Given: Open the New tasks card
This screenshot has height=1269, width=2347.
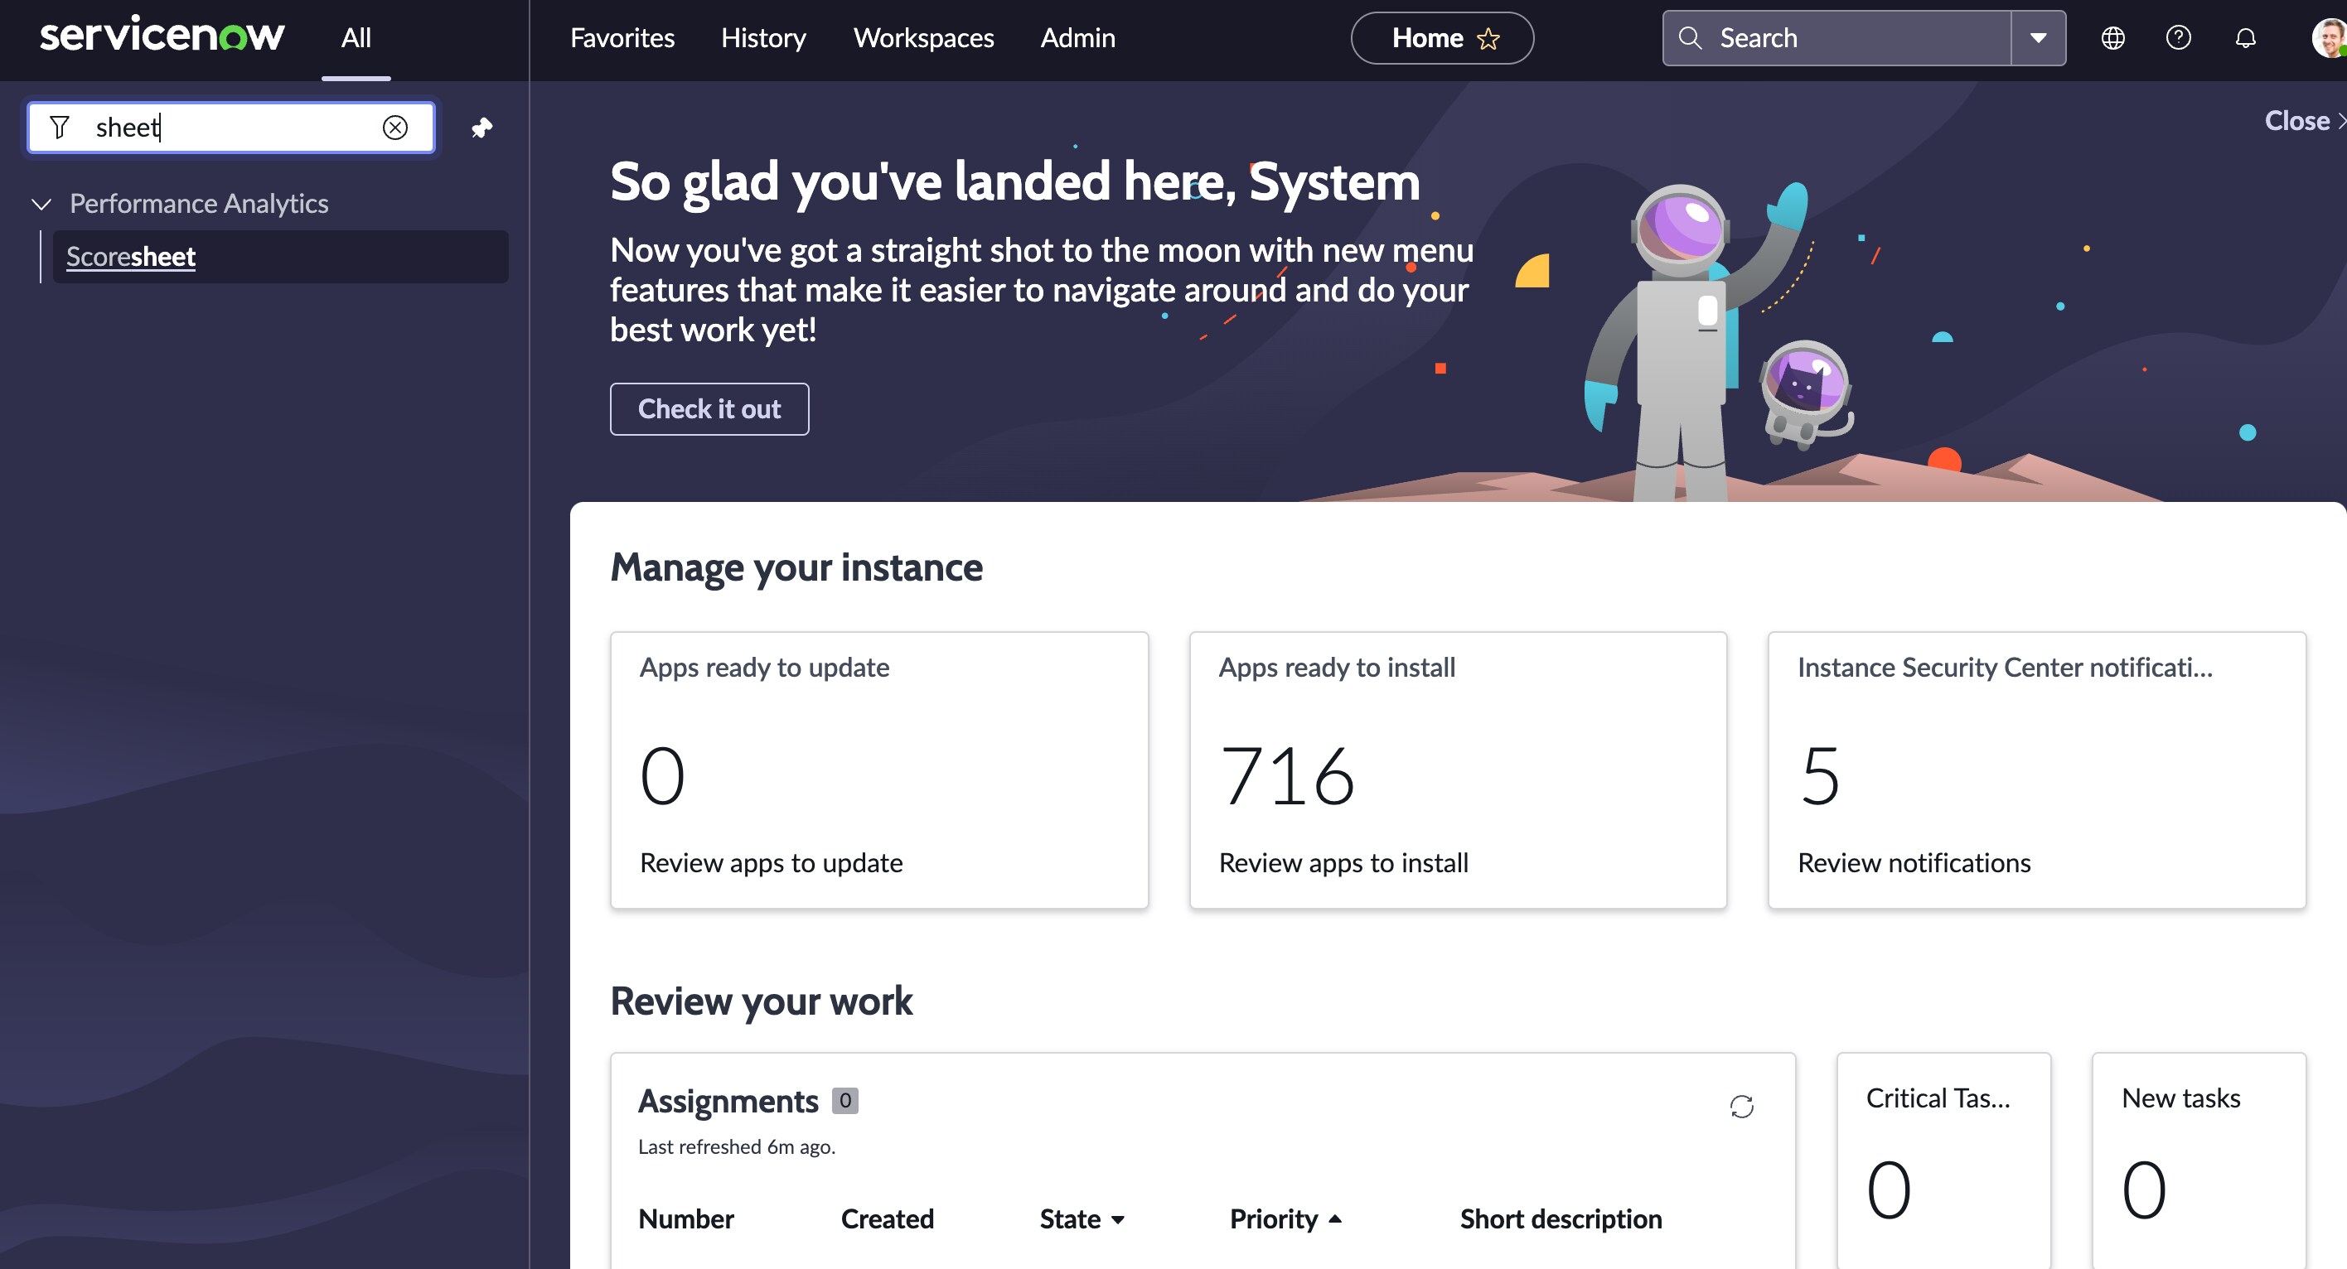Looking at the screenshot, I should (x=2199, y=1160).
